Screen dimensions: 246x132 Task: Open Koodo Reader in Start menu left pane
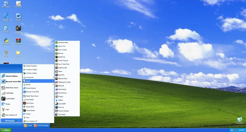tap(11, 99)
